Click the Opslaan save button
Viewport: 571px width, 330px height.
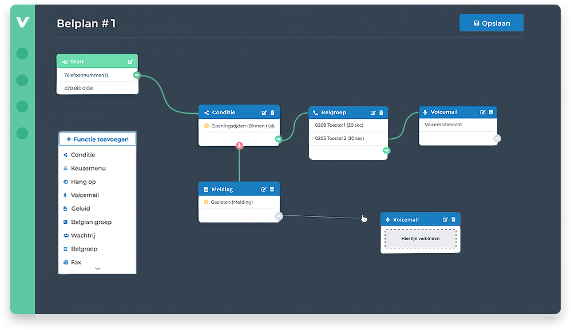(491, 23)
